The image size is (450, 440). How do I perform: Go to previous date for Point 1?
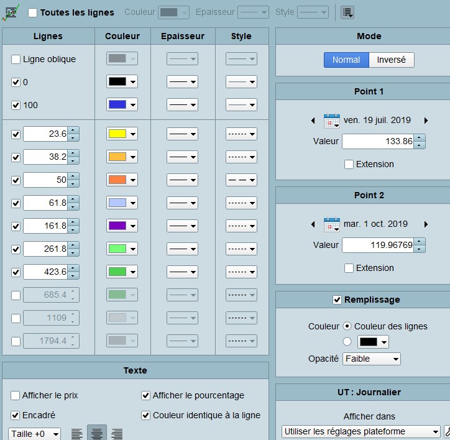pyautogui.click(x=313, y=121)
